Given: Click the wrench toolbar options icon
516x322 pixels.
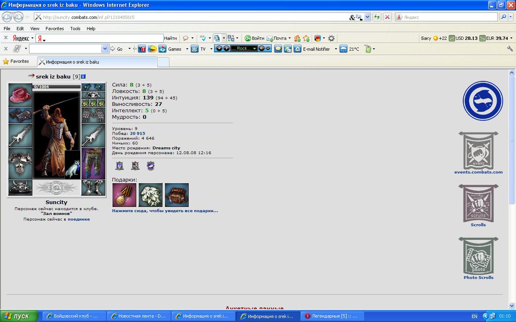Looking at the screenshot, I should [510, 49].
